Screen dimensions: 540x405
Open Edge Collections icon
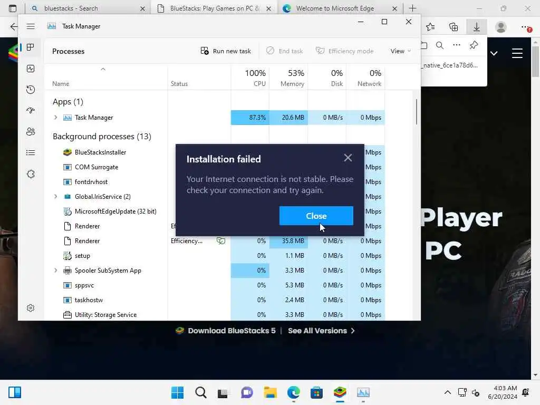[x=454, y=27]
